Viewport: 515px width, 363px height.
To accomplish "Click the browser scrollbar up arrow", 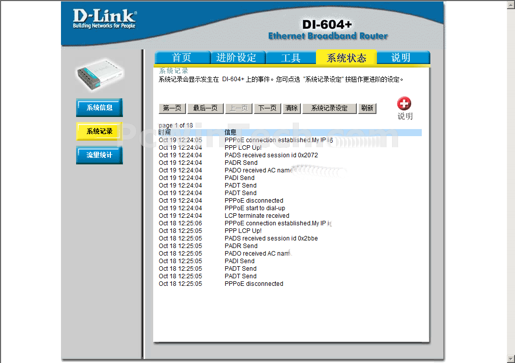I will tap(511, 5).
